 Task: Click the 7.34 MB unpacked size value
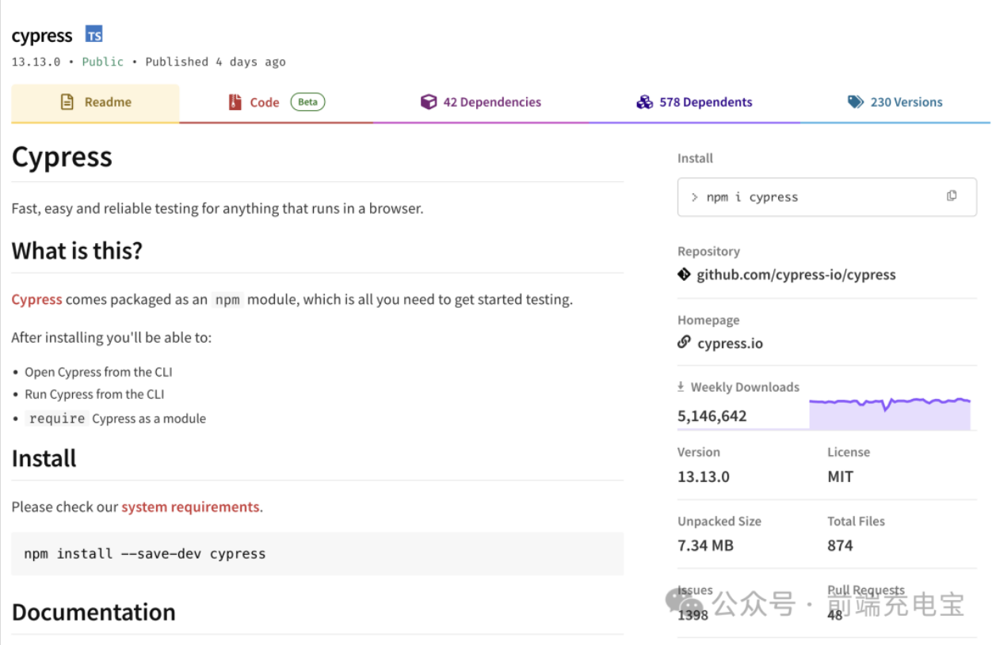705,545
